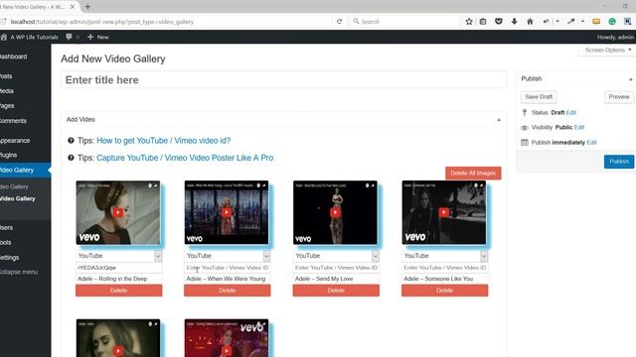Image resolution: width=636 pixels, height=357 pixels.
Task: Open the New content menu in admin bar
Action: [98, 37]
